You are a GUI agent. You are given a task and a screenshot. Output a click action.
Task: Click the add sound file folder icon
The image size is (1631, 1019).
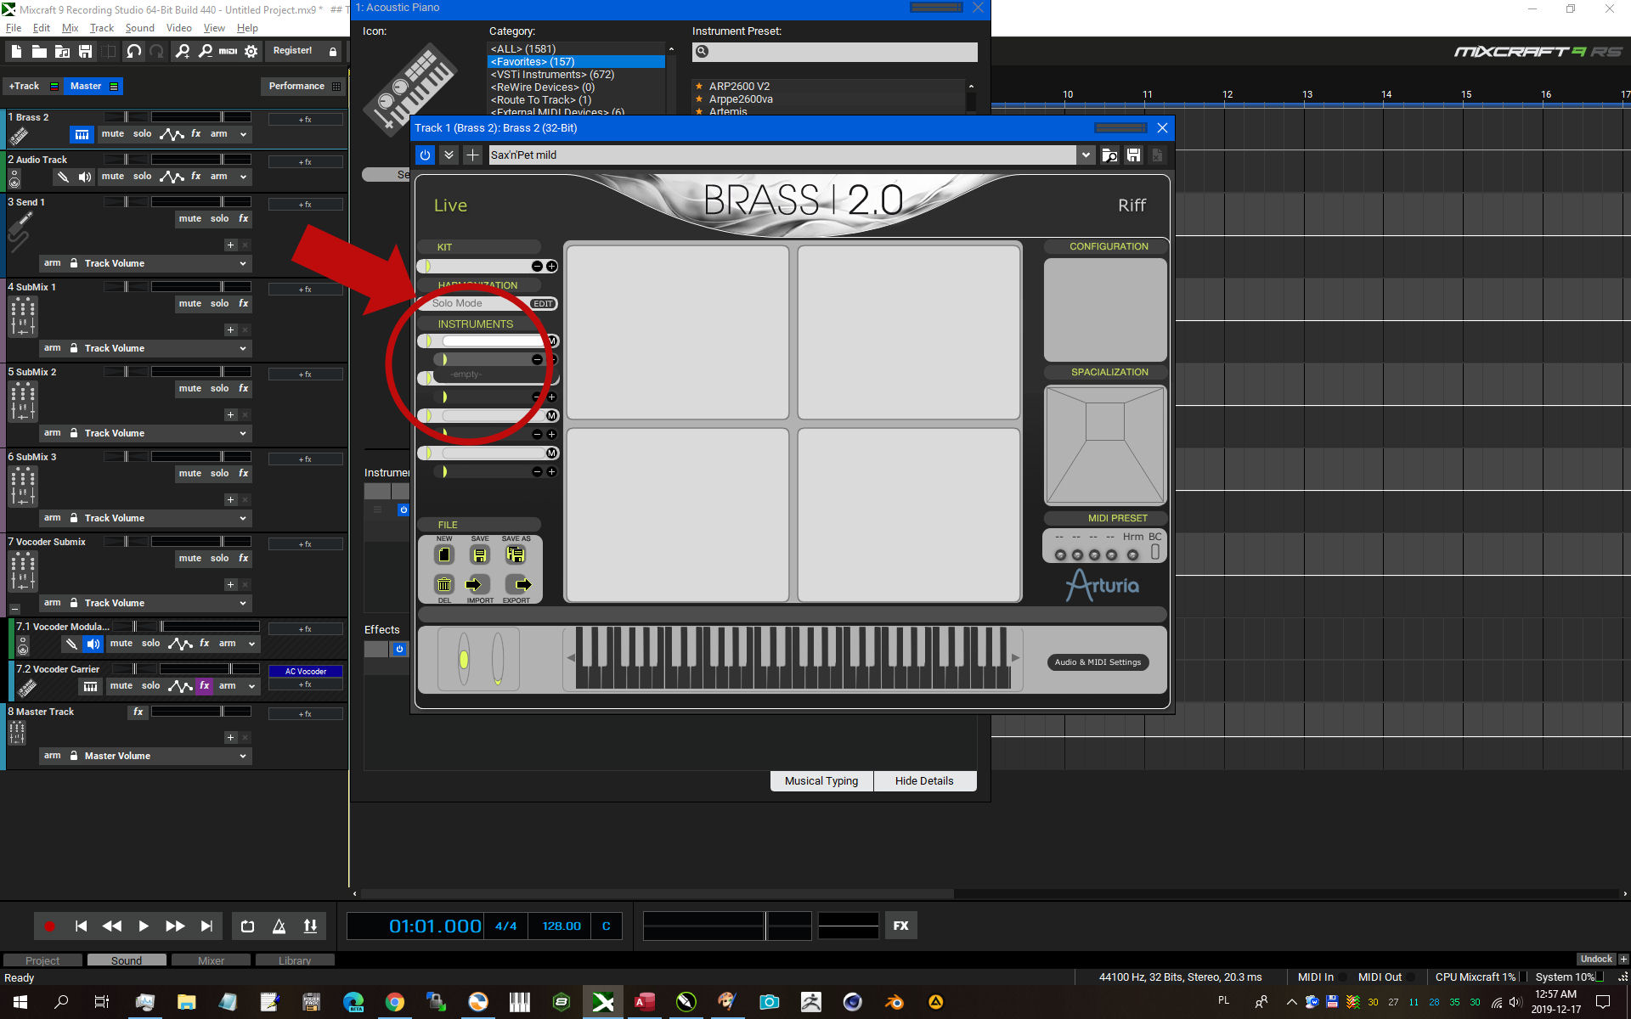click(62, 52)
